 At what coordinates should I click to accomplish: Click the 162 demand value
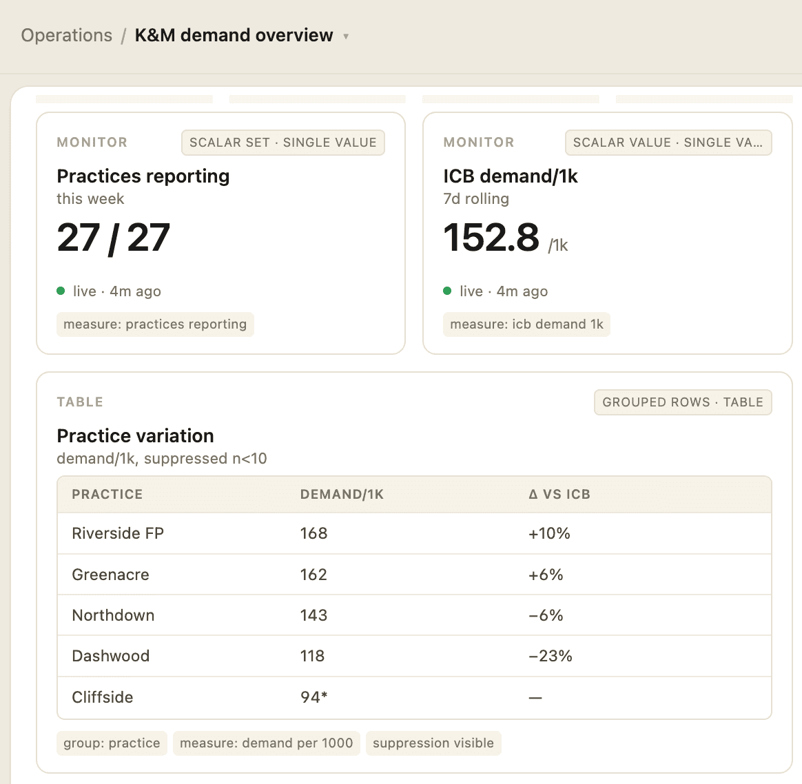(313, 575)
